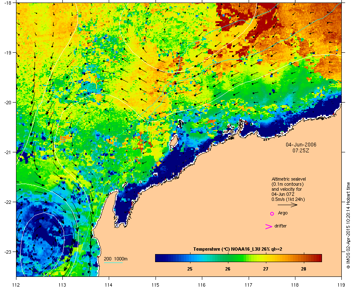Click the 'Argo' legend label
The image size is (354, 287).
(x=283, y=213)
